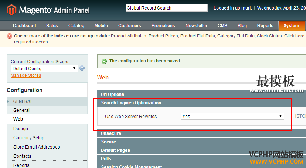Open the Customers menu
The width and height of the screenshot is (306, 168).
(x=130, y=26)
